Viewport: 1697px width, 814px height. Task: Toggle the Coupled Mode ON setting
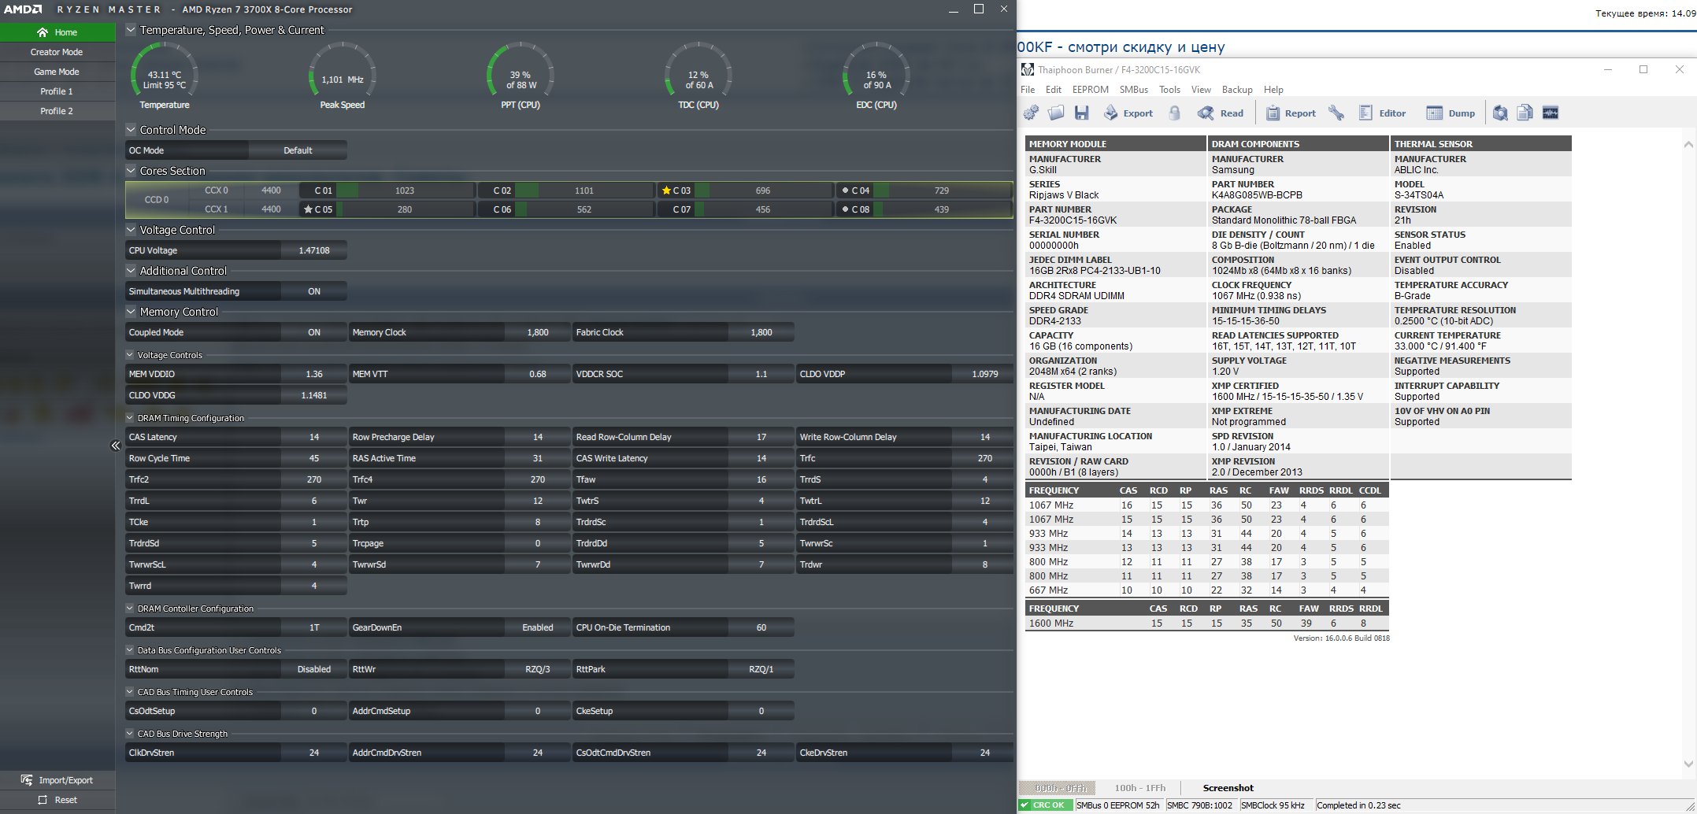pyautogui.click(x=314, y=332)
